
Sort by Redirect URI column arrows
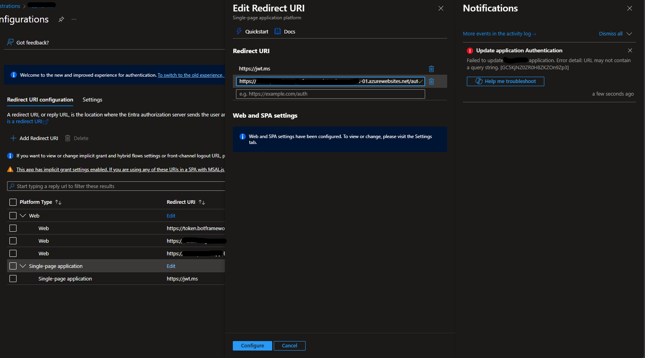pyautogui.click(x=202, y=202)
